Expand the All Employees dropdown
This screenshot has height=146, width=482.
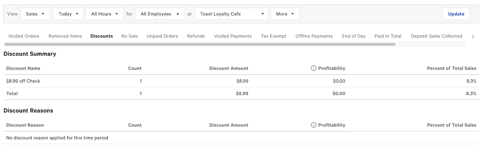[160, 14]
